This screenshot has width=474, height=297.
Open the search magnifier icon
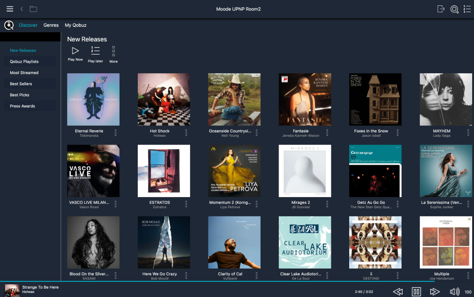[x=454, y=9]
